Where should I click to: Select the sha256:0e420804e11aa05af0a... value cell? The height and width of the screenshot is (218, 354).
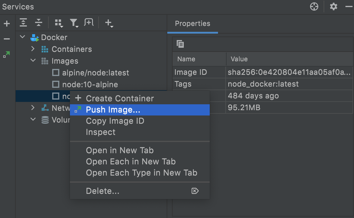pos(289,72)
